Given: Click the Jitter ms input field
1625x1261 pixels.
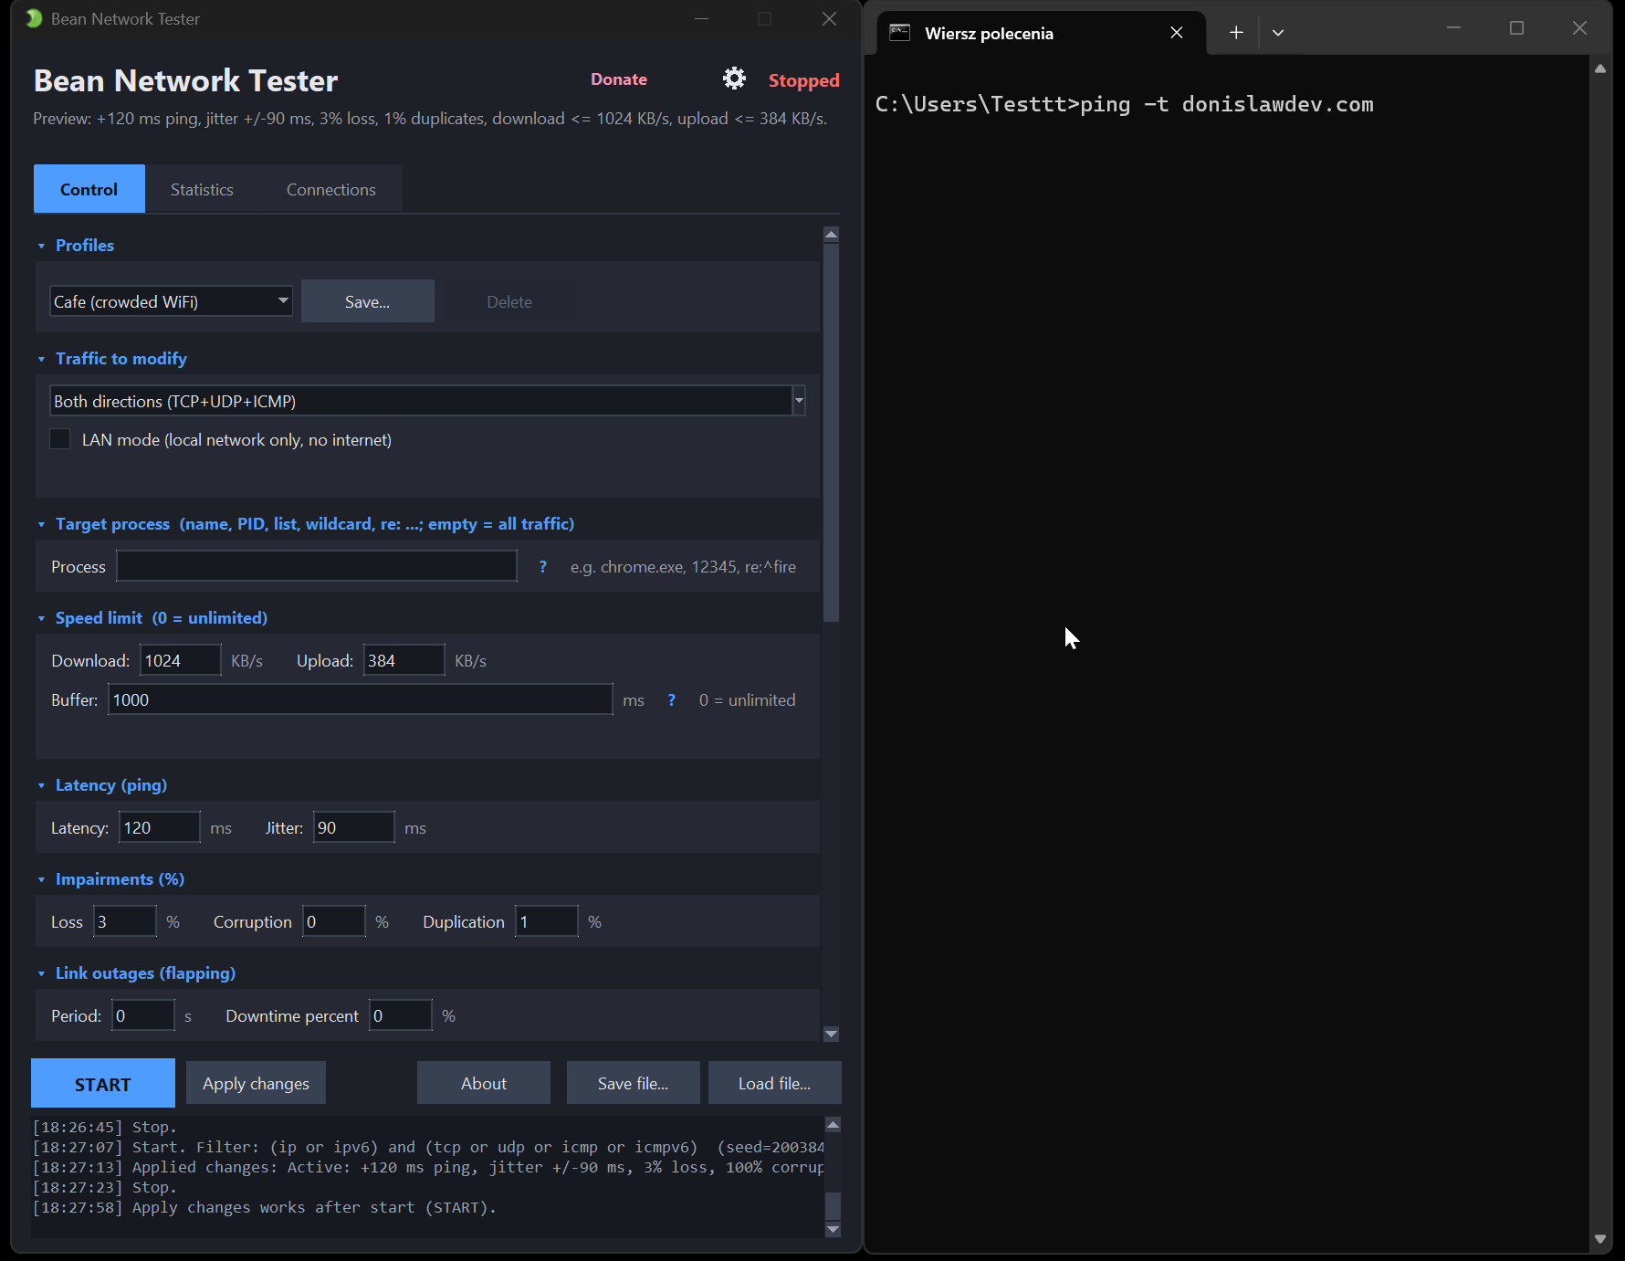Looking at the screenshot, I should click(x=354, y=827).
